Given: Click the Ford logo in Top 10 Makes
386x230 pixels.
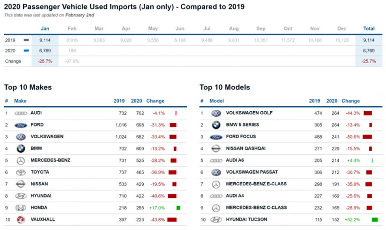Looking at the screenshot, I should tap(21, 125).
